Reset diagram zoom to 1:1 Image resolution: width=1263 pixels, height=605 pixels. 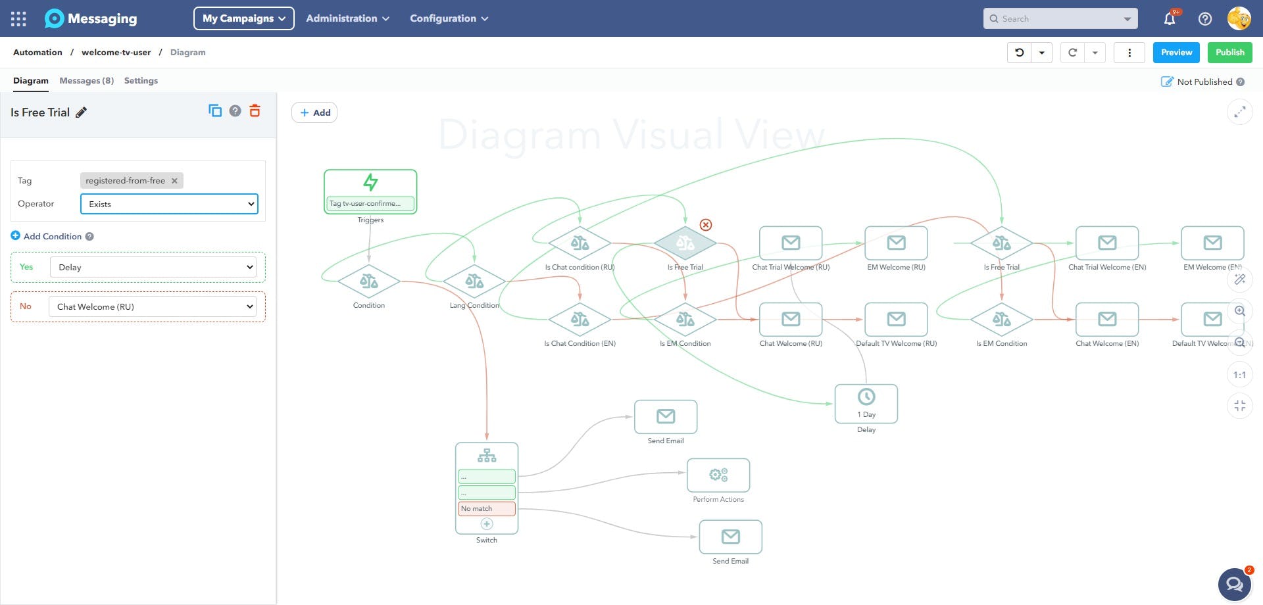[x=1239, y=375]
